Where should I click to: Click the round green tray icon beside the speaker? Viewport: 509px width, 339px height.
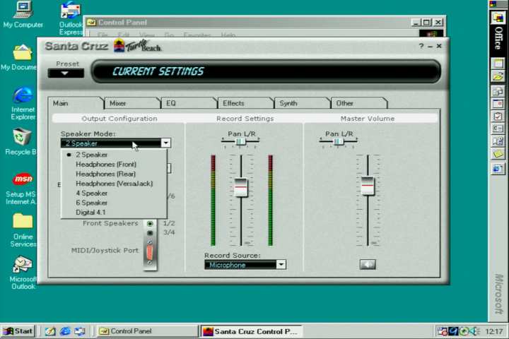(x=464, y=331)
